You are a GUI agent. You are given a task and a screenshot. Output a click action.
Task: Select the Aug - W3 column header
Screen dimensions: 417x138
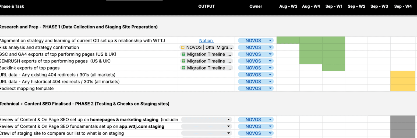point(288,6)
